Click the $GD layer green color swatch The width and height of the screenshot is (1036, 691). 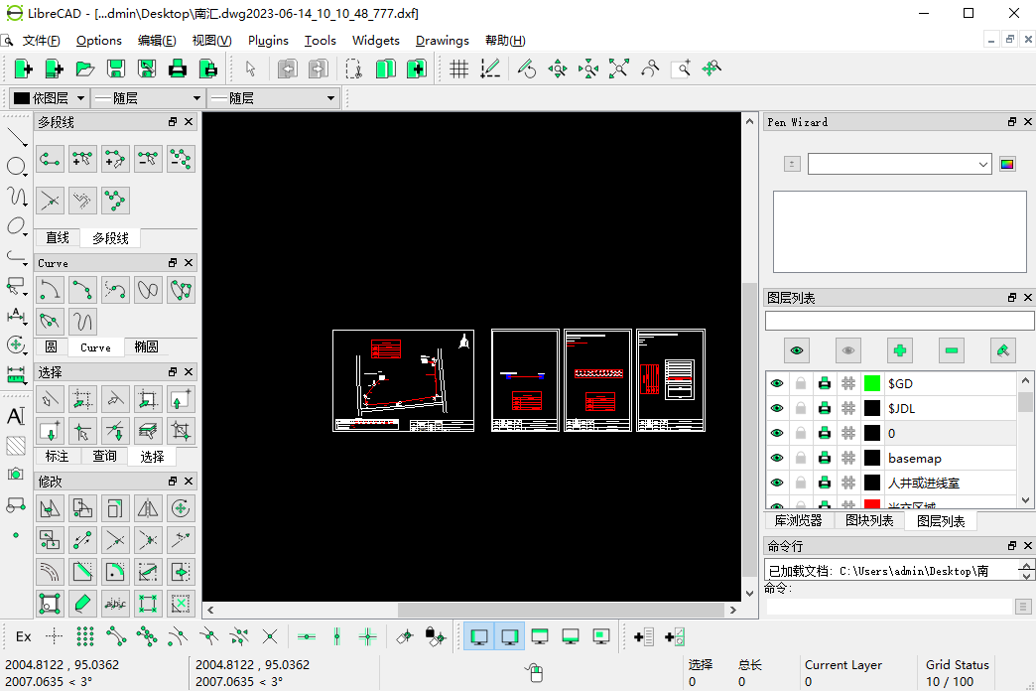click(872, 383)
